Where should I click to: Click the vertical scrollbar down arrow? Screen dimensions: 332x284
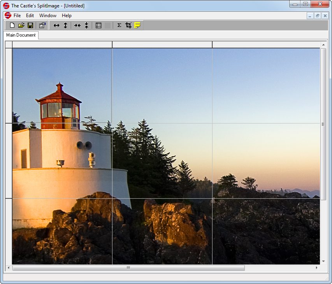coord(323,261)
